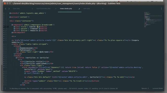Viewport: 167px width, 93px height.
Task: Click the @extends('admin.layouts.app_admin') line
Action: coord(28,13)
